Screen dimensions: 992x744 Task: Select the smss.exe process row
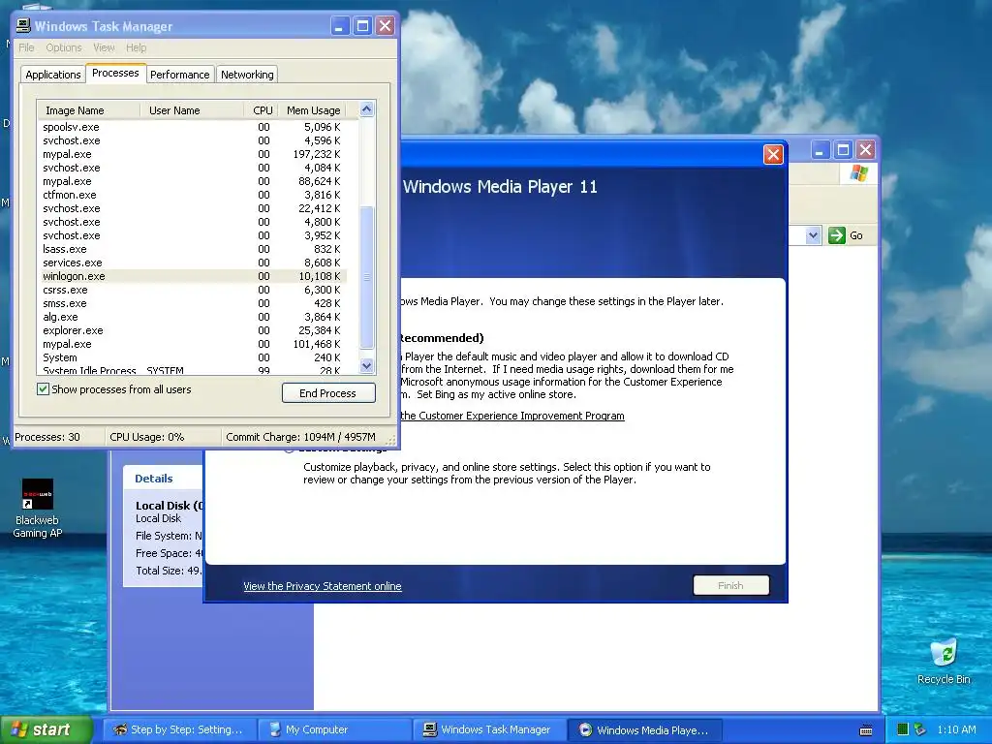click(192, 303)
